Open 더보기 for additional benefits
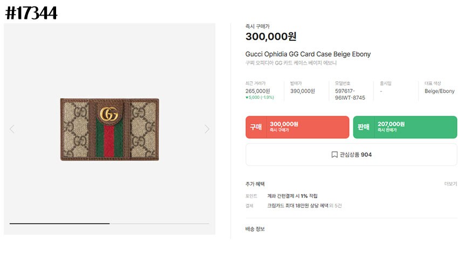 [450, 184]
